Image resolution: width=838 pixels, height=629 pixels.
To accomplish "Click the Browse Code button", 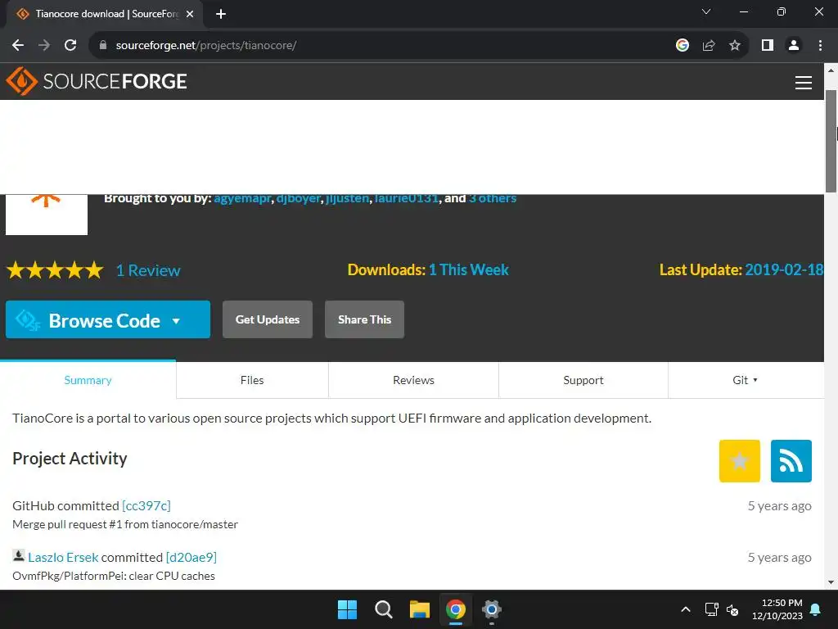I will (x=108, y=319).
